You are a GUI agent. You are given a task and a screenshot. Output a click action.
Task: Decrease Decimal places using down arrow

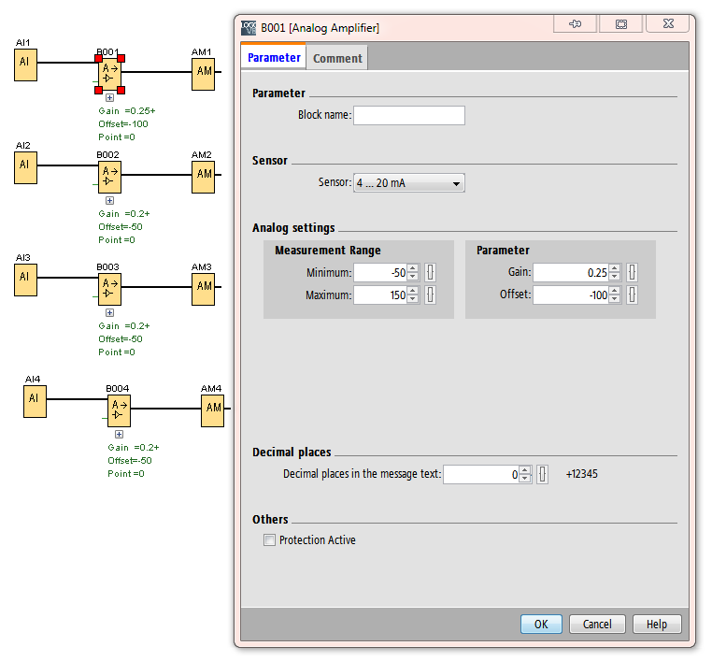525,479
